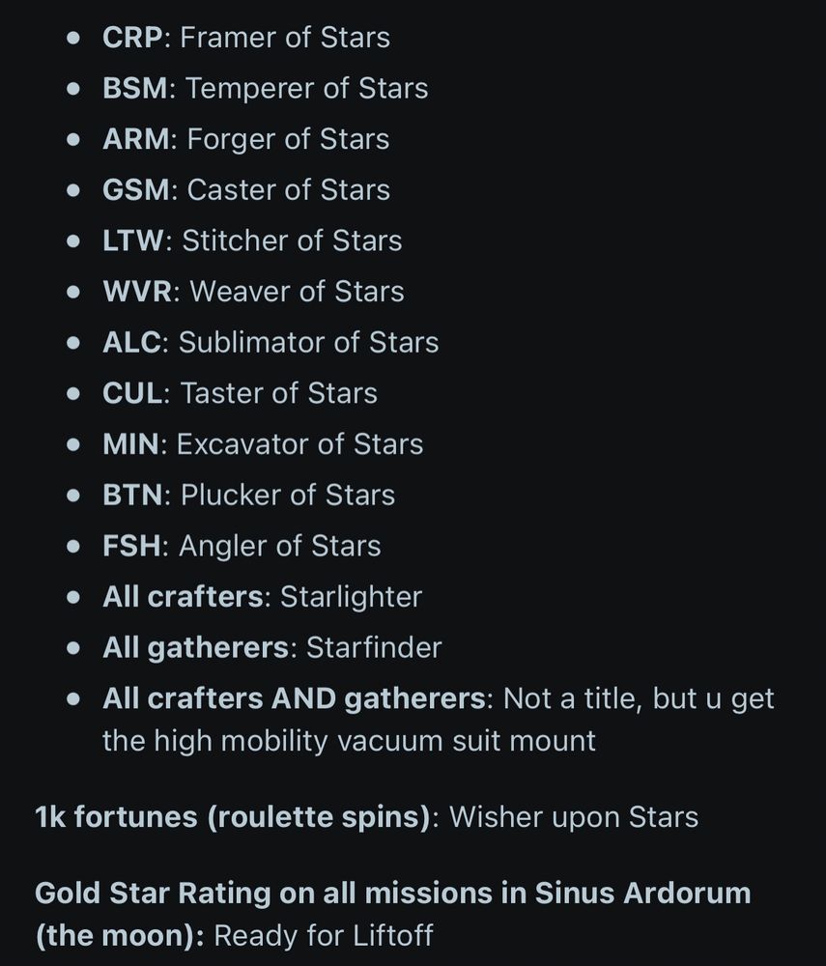Select the 'Ready for Liftoff' title text
826x966 pixels.
pos(324,935)
